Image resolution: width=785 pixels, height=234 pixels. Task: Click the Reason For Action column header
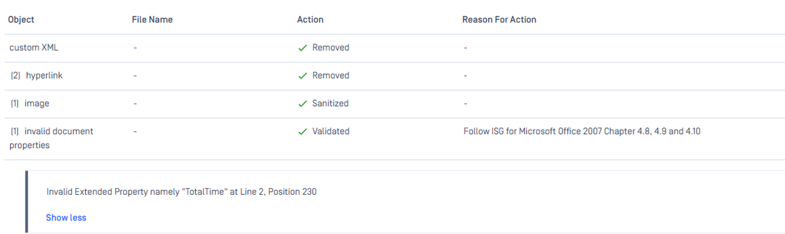(x=499, y=19)
